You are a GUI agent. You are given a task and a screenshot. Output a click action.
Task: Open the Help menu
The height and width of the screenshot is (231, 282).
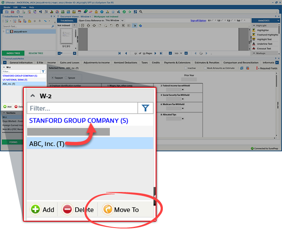point(31,7)
